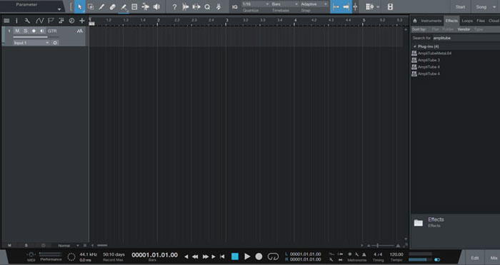Switch to the Files tab
This screenshot has width=500, height=265.
coord(481,21)
